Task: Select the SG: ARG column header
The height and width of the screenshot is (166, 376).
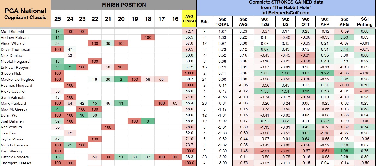Action: coord(345,22)
